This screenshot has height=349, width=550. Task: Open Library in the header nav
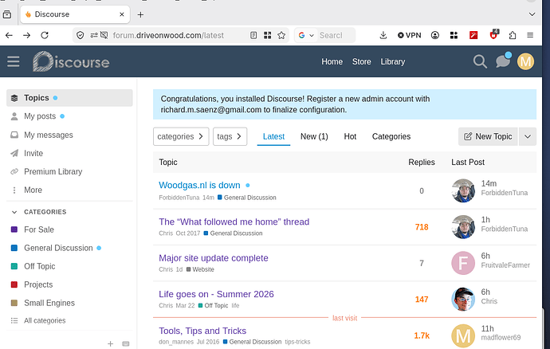click(392, 61)
